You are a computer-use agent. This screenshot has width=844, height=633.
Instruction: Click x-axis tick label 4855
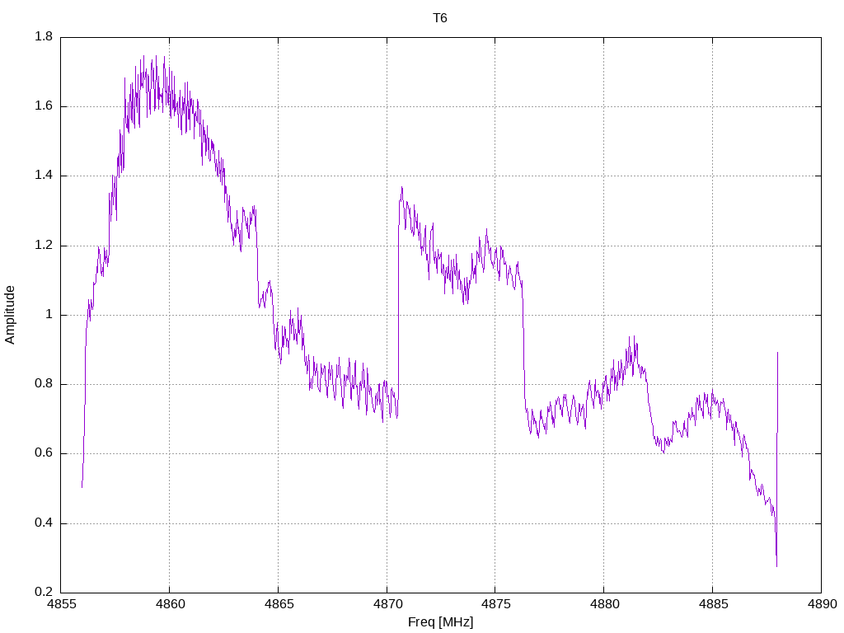[61, 604]
